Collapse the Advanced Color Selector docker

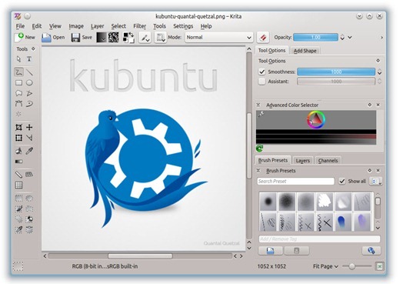pyautogui.click(x=258, y=105)
